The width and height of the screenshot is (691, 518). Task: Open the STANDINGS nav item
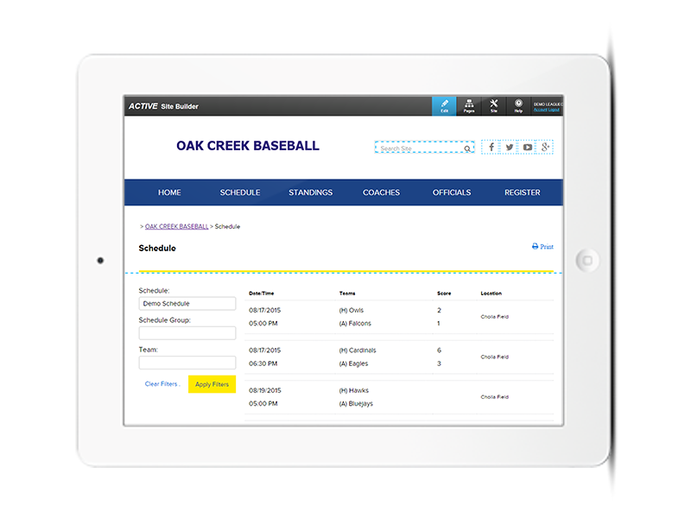[311, 193]
